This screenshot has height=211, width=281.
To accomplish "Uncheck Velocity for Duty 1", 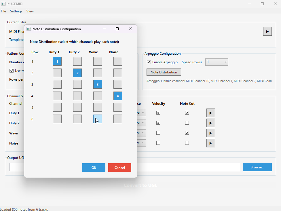I will [158, 113].
